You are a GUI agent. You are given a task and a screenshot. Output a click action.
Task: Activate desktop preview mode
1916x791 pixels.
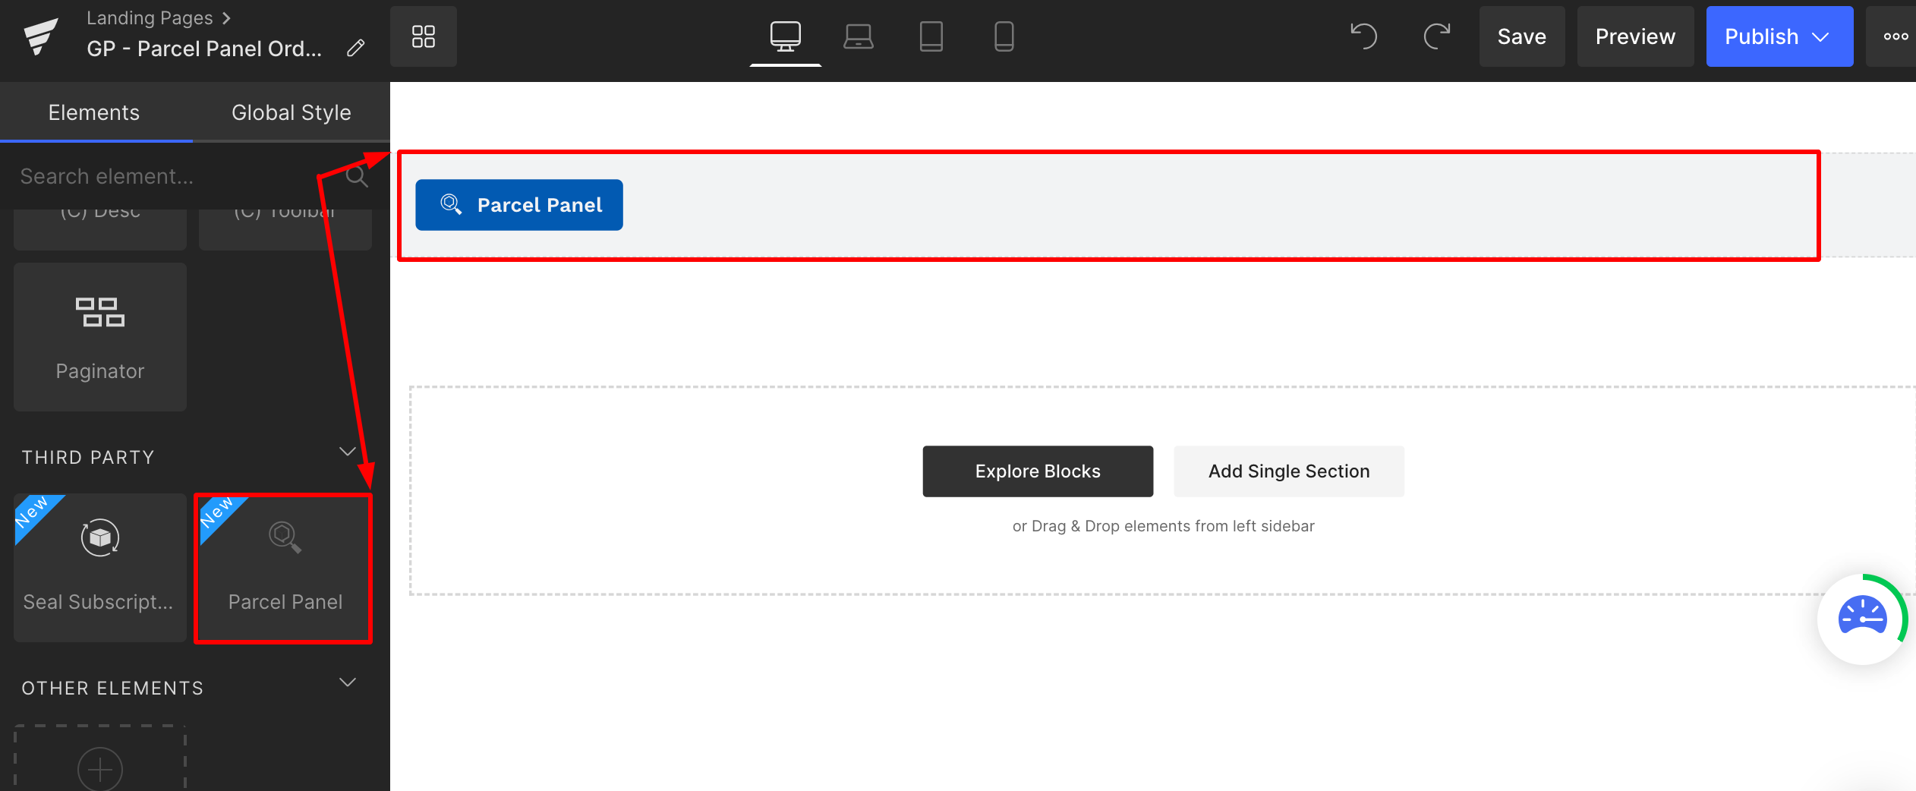786,36
